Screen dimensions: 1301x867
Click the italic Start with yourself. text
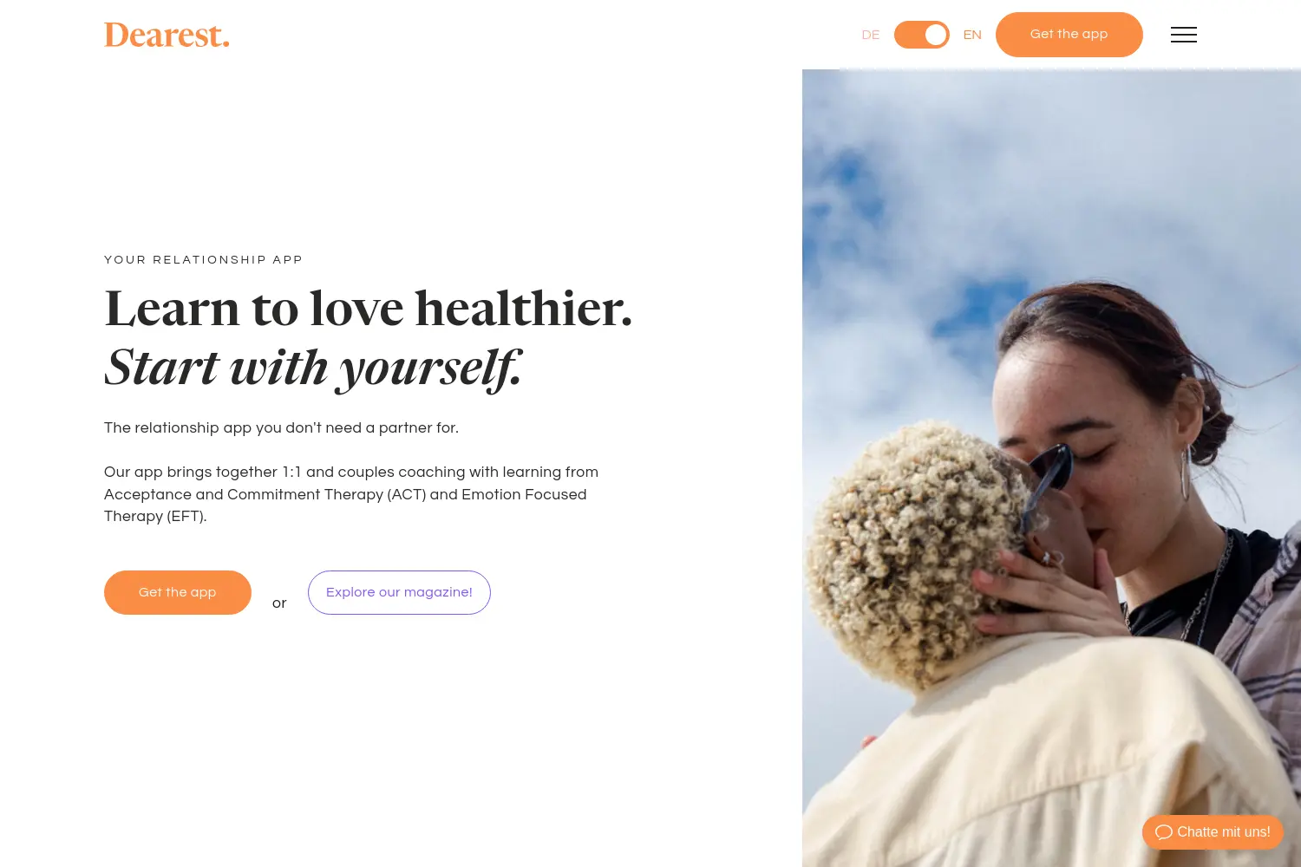point(313,368)
